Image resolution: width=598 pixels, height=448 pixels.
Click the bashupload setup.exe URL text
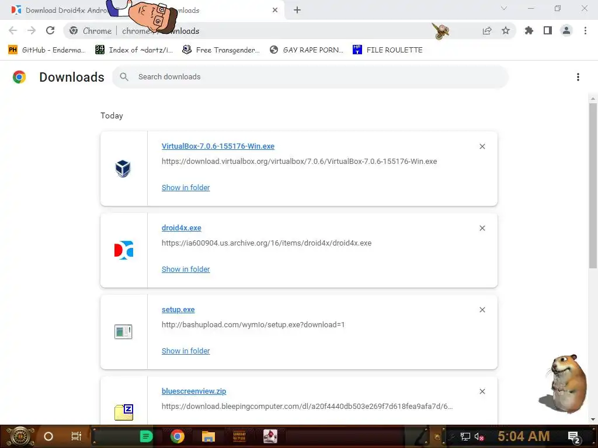click(253, 324)
